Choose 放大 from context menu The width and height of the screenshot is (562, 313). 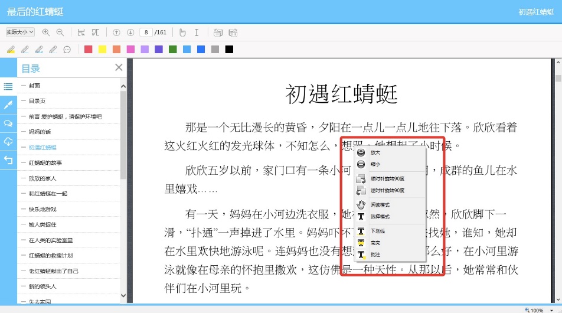click(x=390, y=152)
